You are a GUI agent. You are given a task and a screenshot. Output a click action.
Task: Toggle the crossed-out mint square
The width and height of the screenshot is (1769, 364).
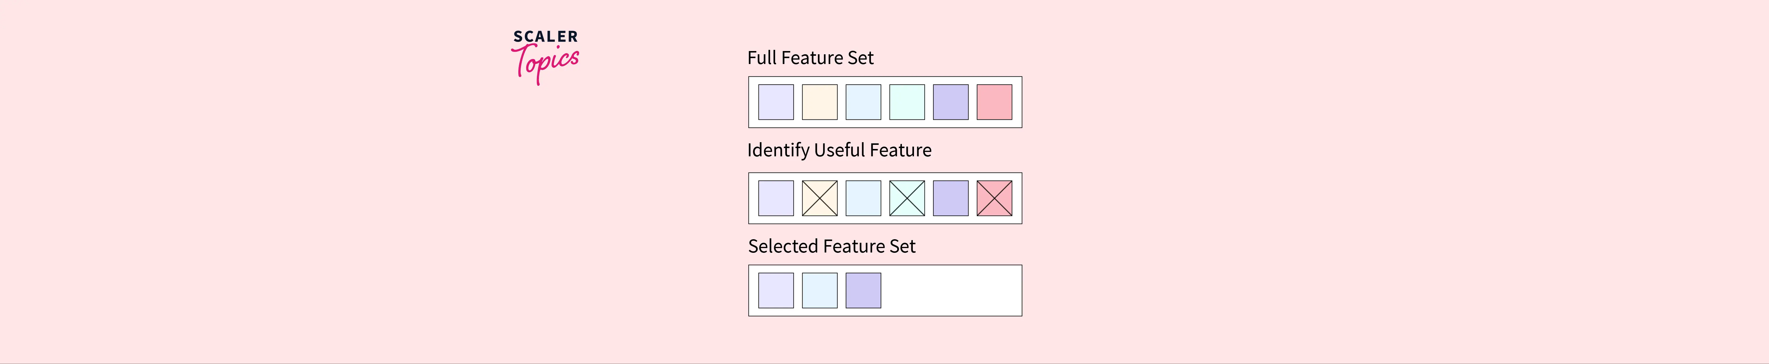(907, 199)
